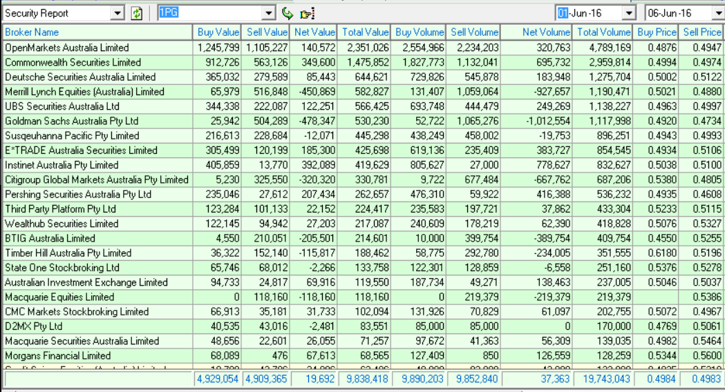725x392 pixels.
Task: Sort by Sell Price column header
Action: pos(702,32)
